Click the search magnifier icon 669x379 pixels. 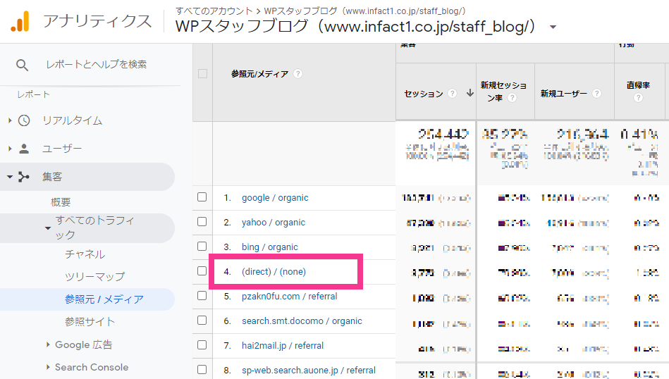[22, 66]
